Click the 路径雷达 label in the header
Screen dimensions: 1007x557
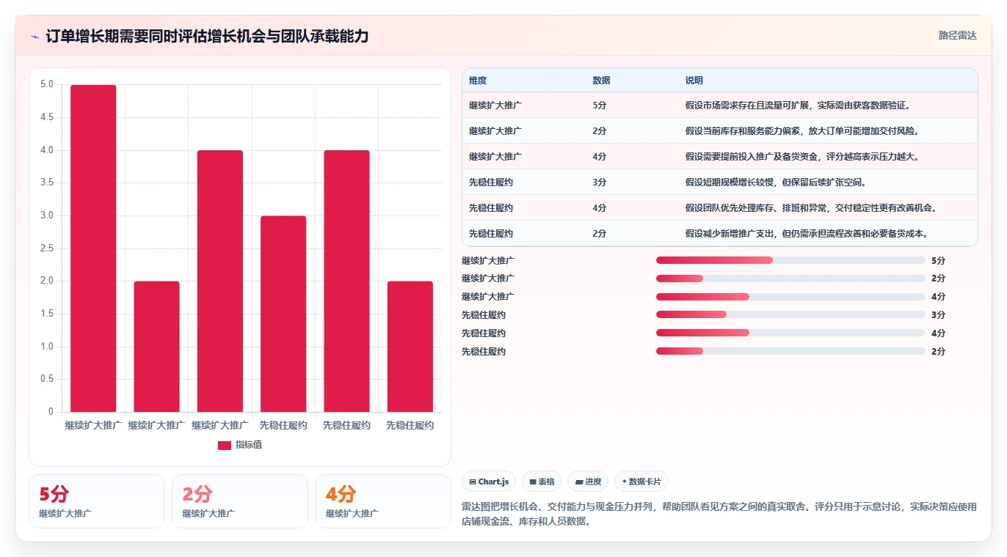[957, 35]
